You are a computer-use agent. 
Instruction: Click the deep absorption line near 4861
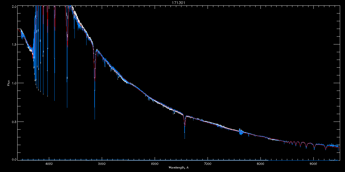pos(95,83)
